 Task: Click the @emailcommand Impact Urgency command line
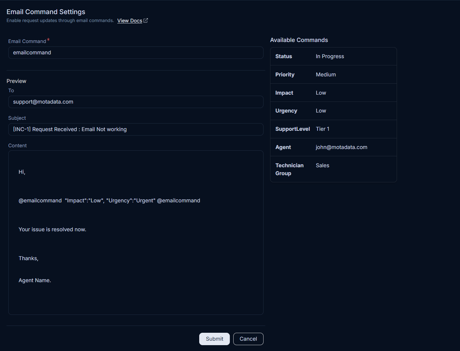click(x=109, y=201)
